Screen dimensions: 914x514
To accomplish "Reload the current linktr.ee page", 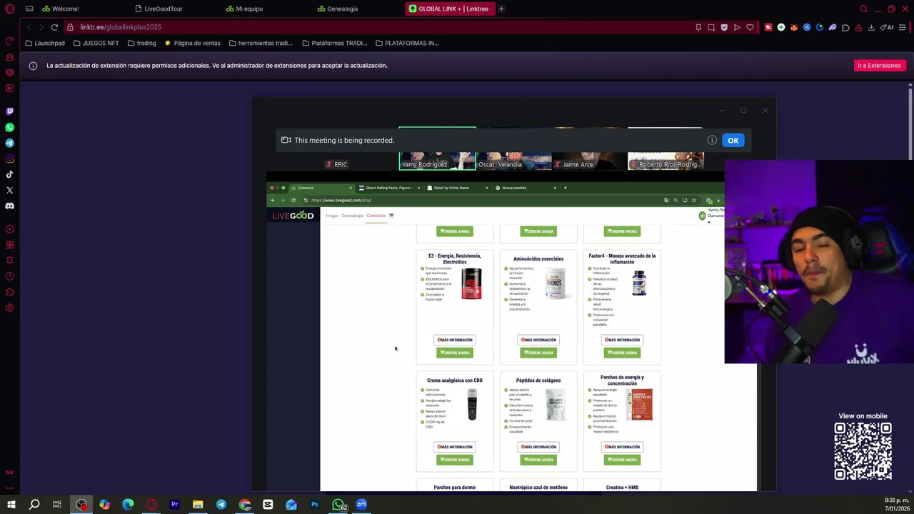I will [x=54, y=27].
